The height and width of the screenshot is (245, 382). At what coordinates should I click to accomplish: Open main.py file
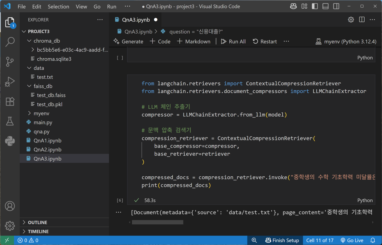point(65,122)
